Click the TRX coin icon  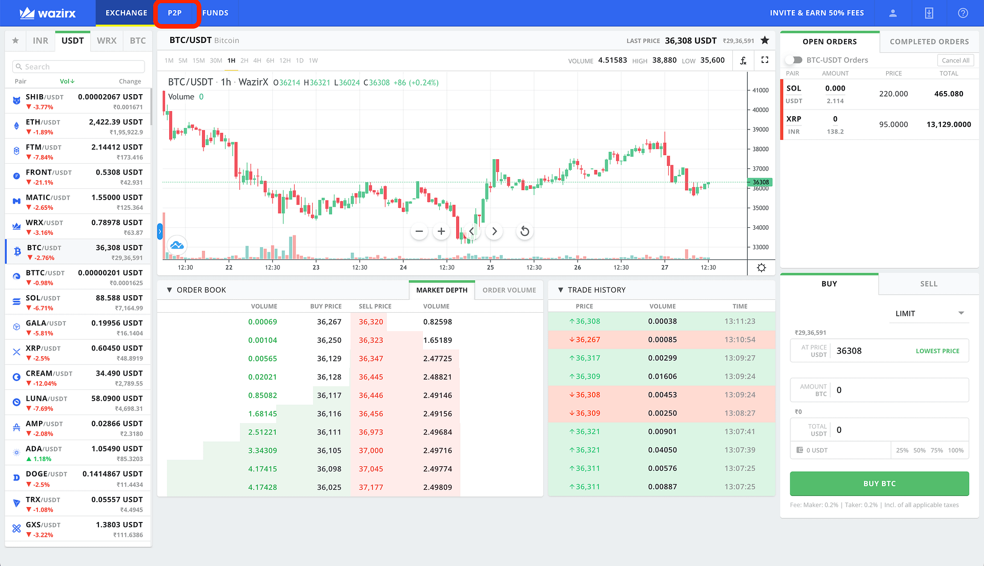coord(16,503)
